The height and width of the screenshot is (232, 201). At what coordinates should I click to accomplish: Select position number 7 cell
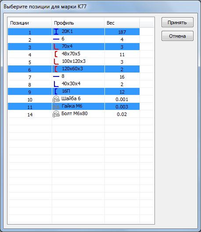point(30,76)
